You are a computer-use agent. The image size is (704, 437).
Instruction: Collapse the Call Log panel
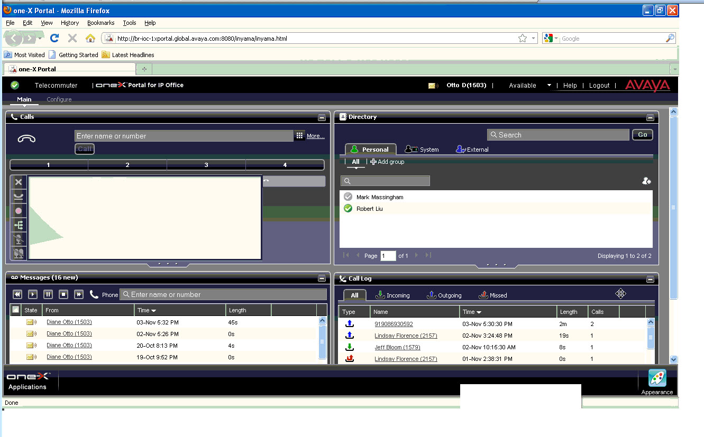pyautogui.click(x=650, y=278)
